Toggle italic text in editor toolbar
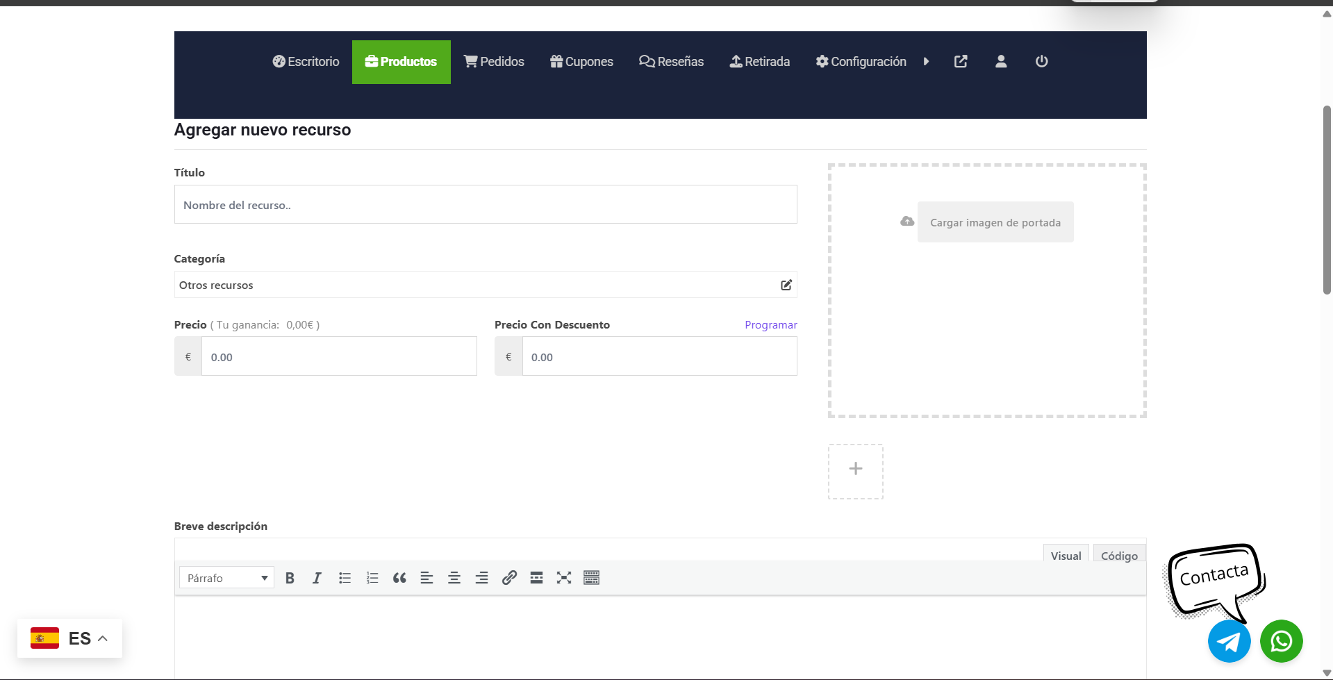Screen dimensions: 1333x680 [317, 578]
